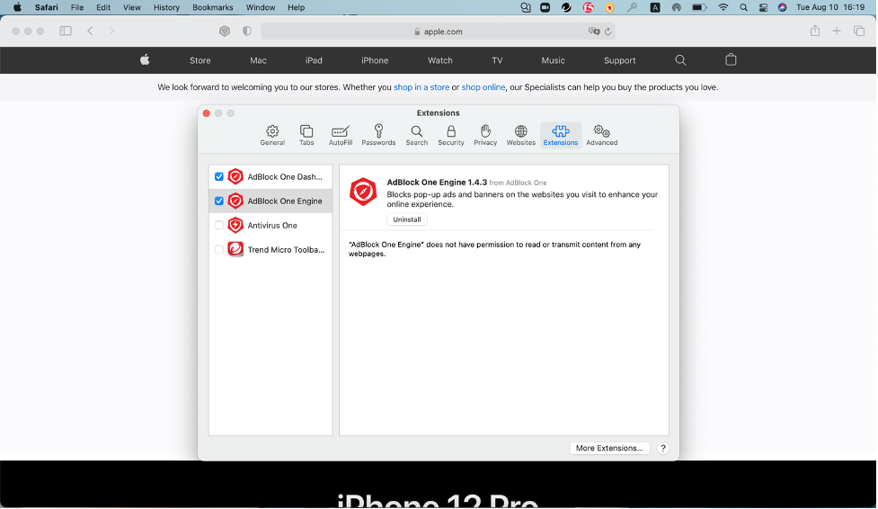Open the General preferences pane
878x509 pixels.
coord(272,135)
